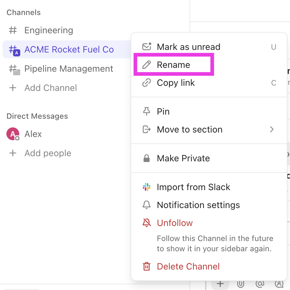Click the Notification settings bell icon
The image size is (290, 290).
147,205
